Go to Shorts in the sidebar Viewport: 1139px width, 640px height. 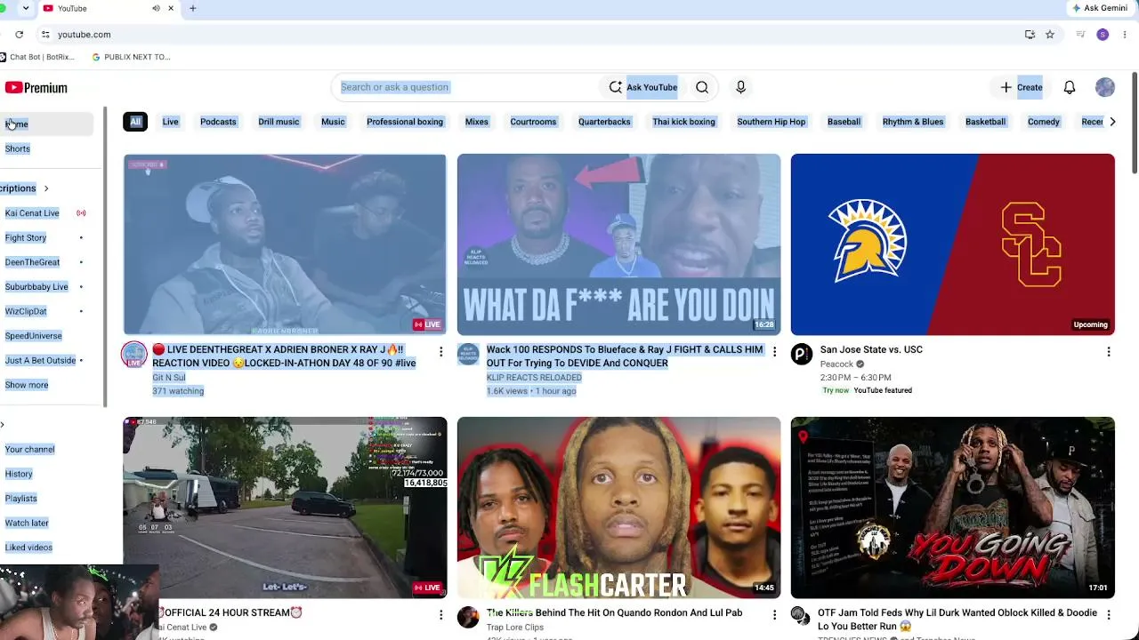[x=18, y=148]
